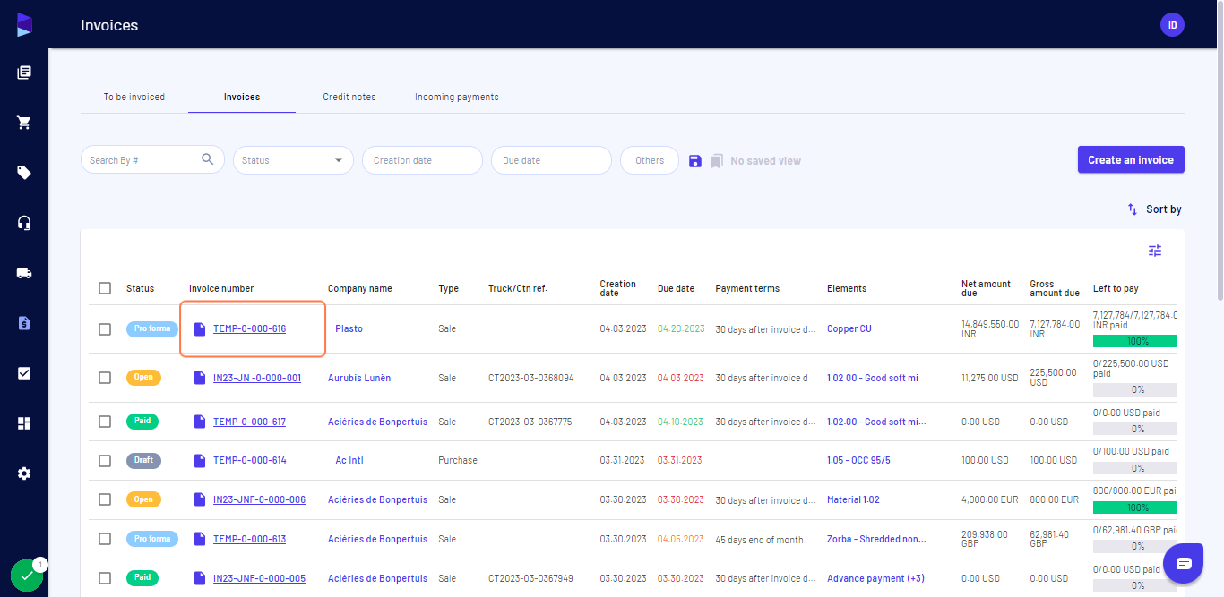
Task: Open the Sort by menu
Action: point(1154,209)
